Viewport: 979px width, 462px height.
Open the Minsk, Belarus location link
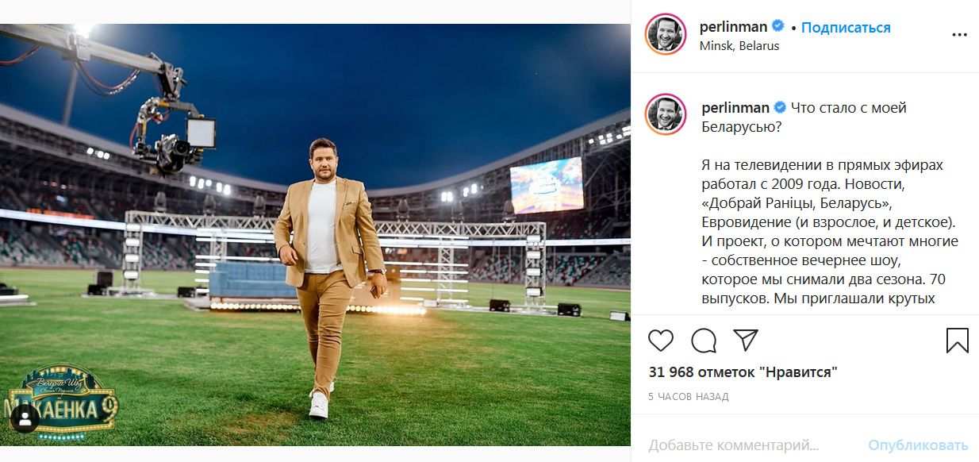pos(739,46)
